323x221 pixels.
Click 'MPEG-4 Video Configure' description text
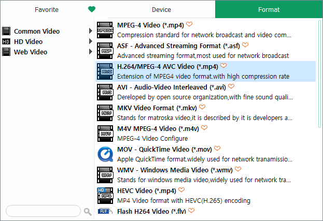point(152,139)
